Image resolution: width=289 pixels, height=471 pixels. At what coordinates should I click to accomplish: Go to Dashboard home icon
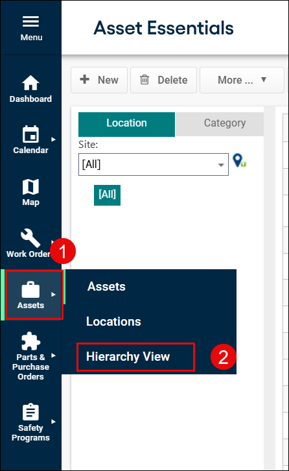(30, 82)
